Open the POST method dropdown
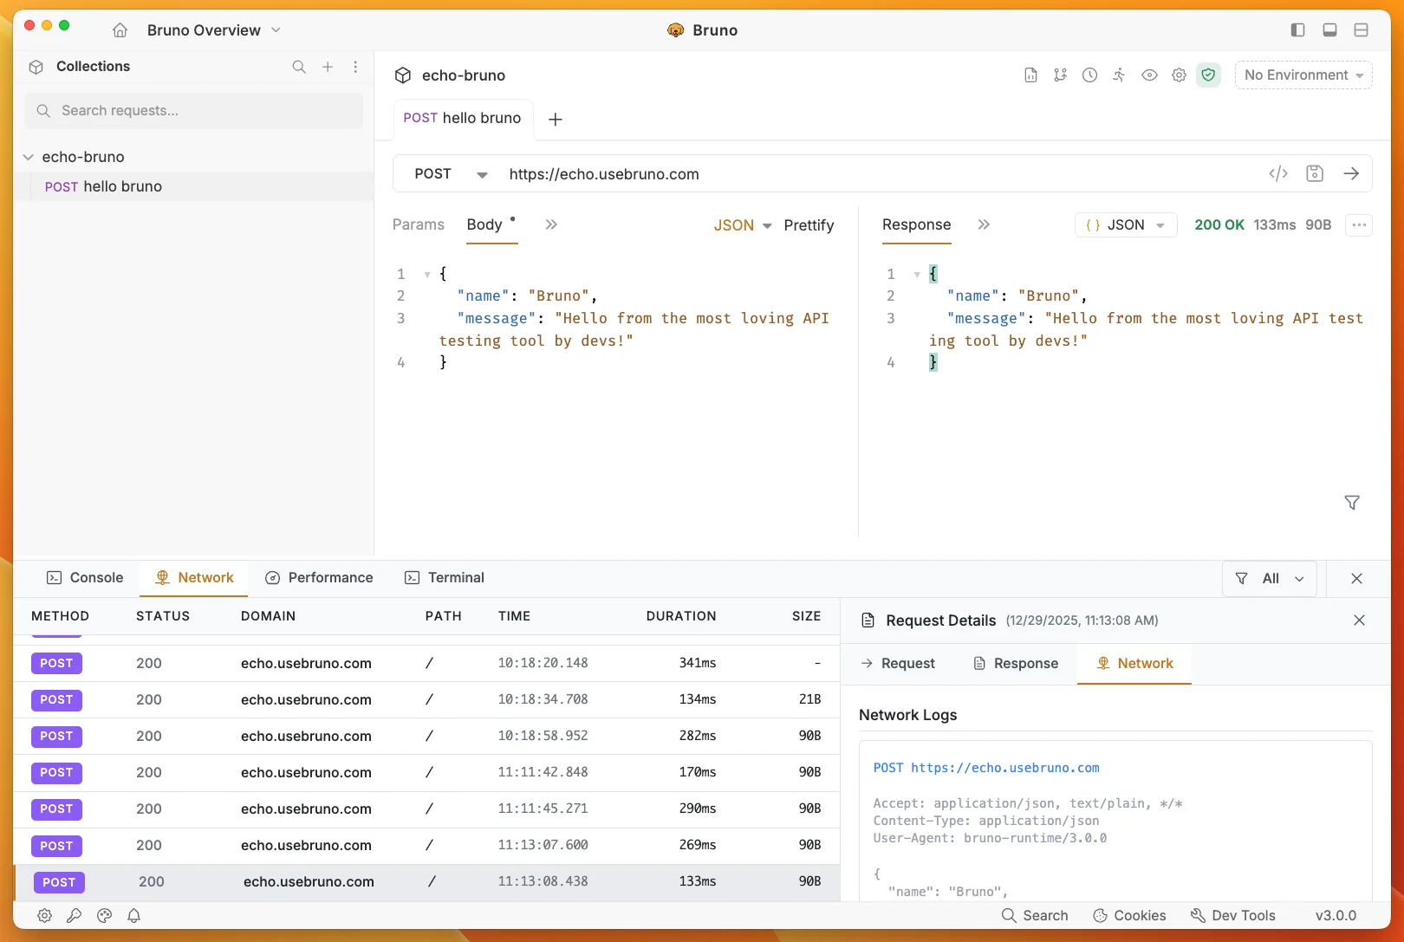This screenshot has width=1404, height=942. tap(451, 174)
